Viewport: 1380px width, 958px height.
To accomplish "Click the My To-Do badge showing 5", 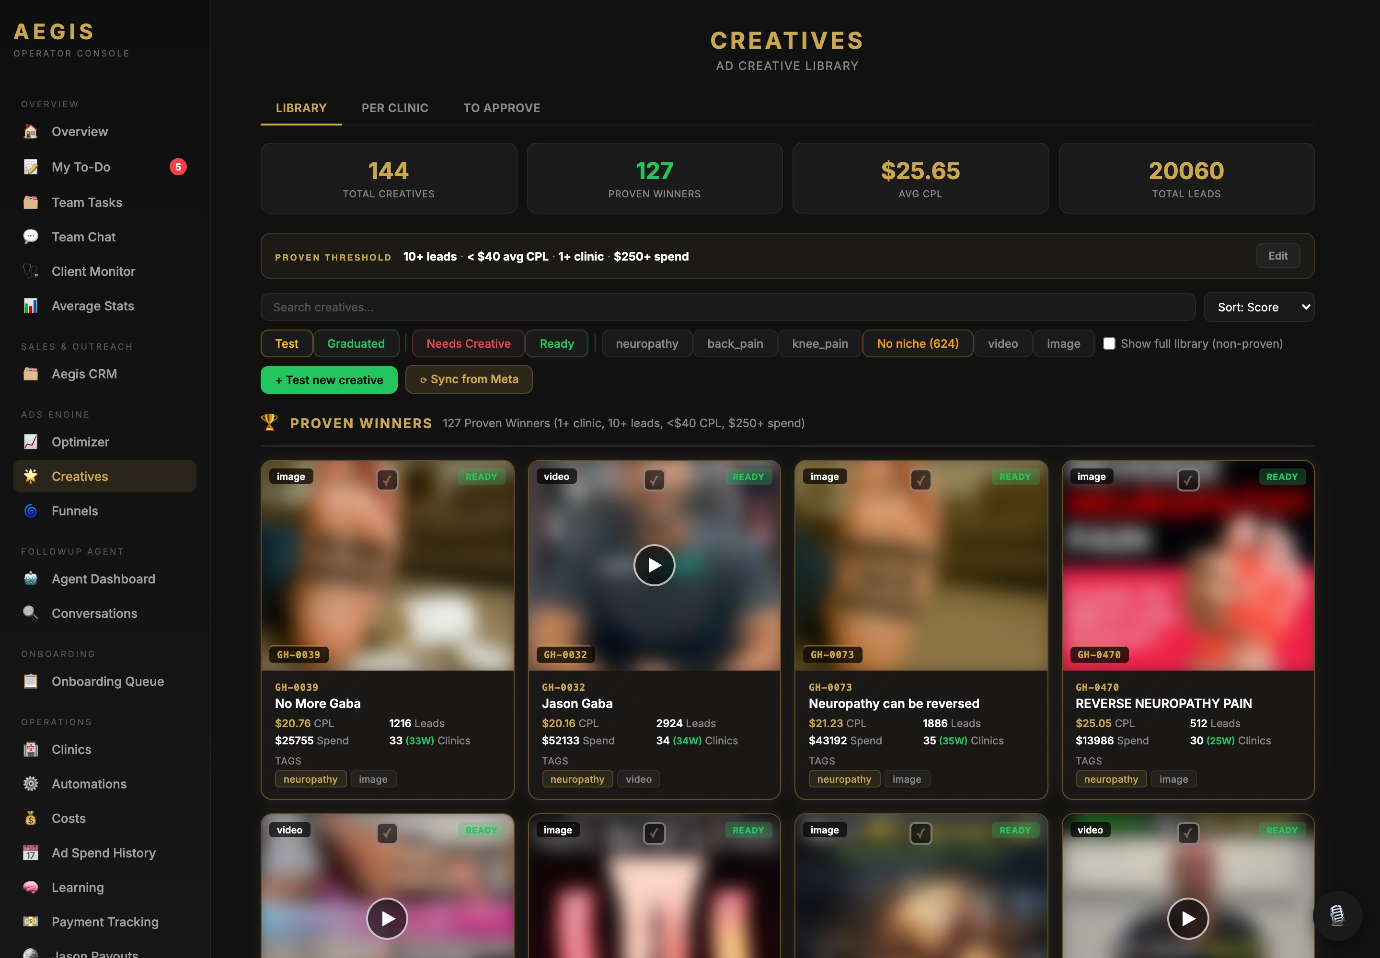I will point(178,167).
